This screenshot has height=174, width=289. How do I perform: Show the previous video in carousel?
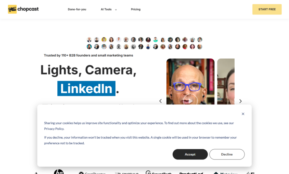pyautogui.click(x=160, y=101)
